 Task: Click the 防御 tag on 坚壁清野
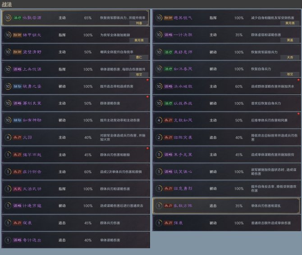(x=17, y=52)
